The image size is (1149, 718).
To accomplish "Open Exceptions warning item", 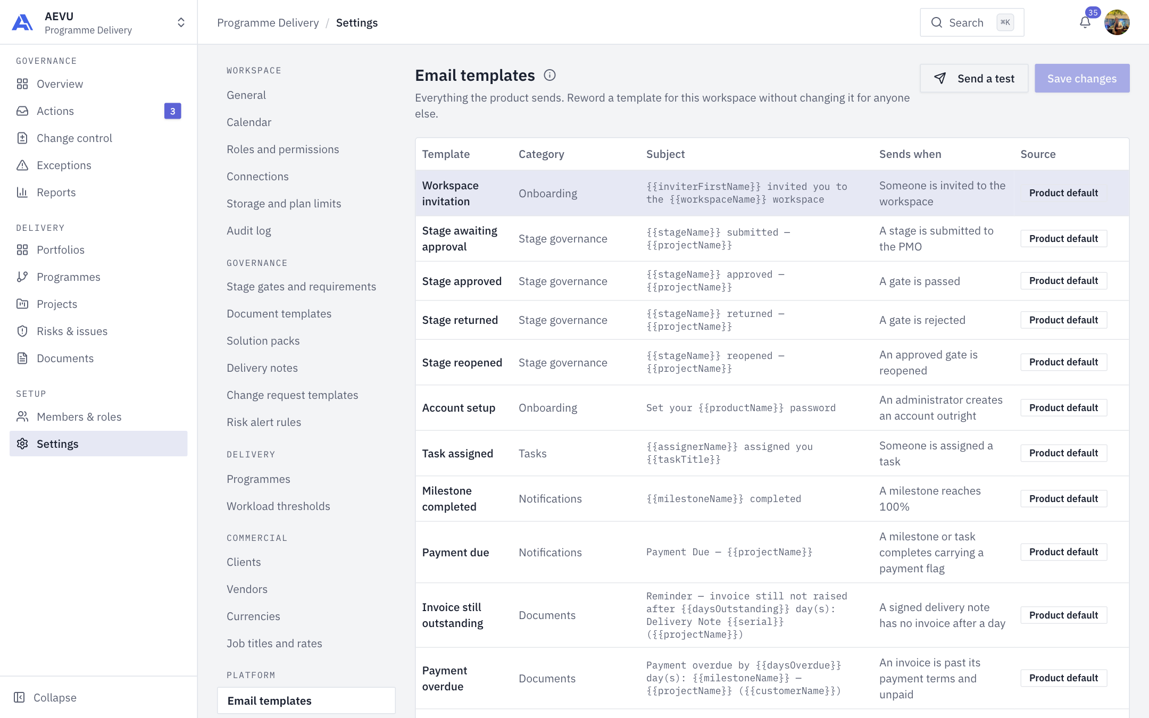I will click(x=98, y=165).
